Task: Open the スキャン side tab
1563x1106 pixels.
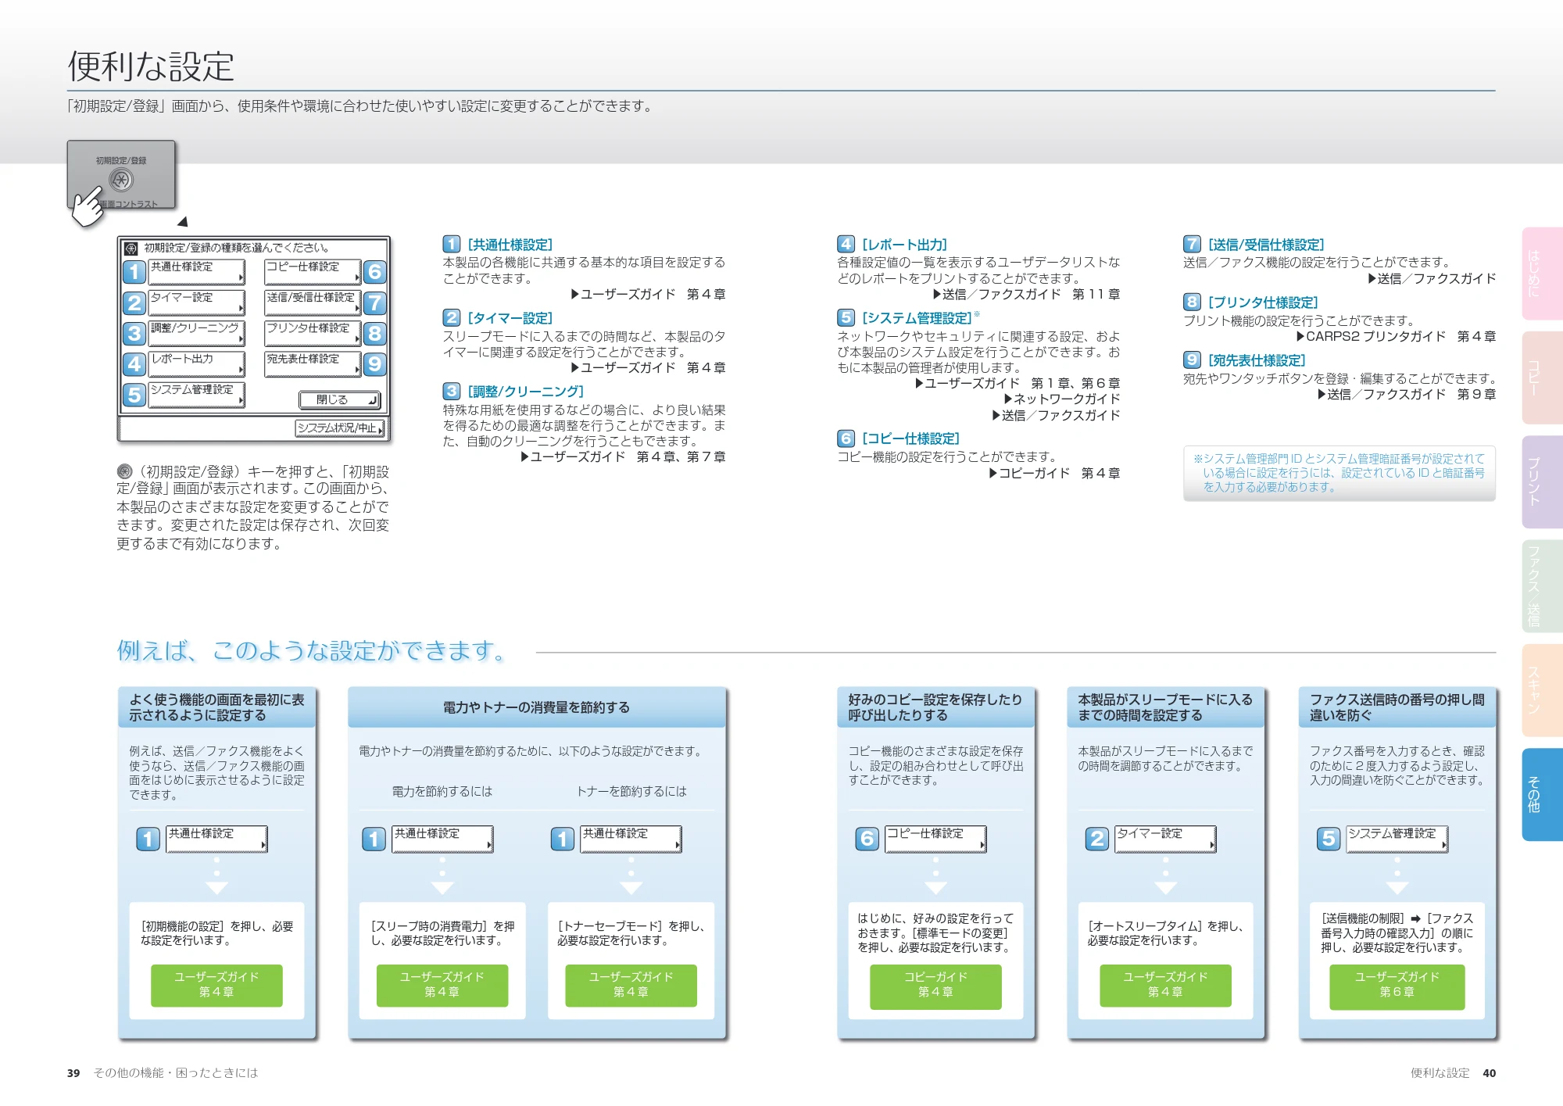Action: [1542, 690]
